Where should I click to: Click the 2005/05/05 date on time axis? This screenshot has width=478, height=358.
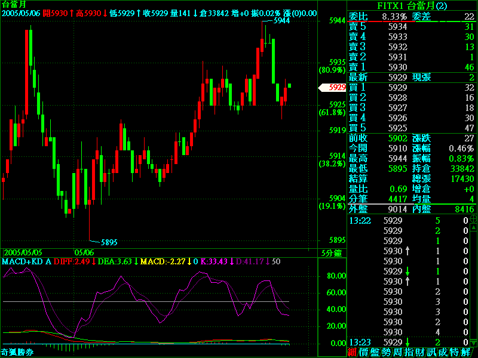23,252
